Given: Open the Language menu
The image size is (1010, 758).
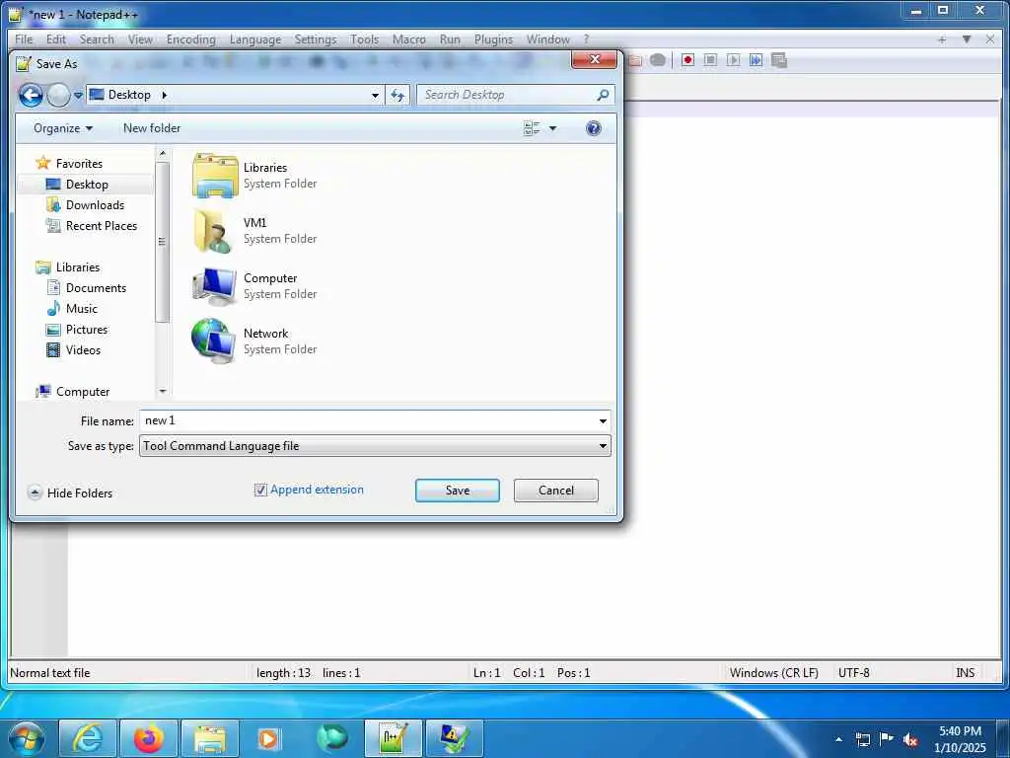Looking at the screenshot, I should pos(255,39).
